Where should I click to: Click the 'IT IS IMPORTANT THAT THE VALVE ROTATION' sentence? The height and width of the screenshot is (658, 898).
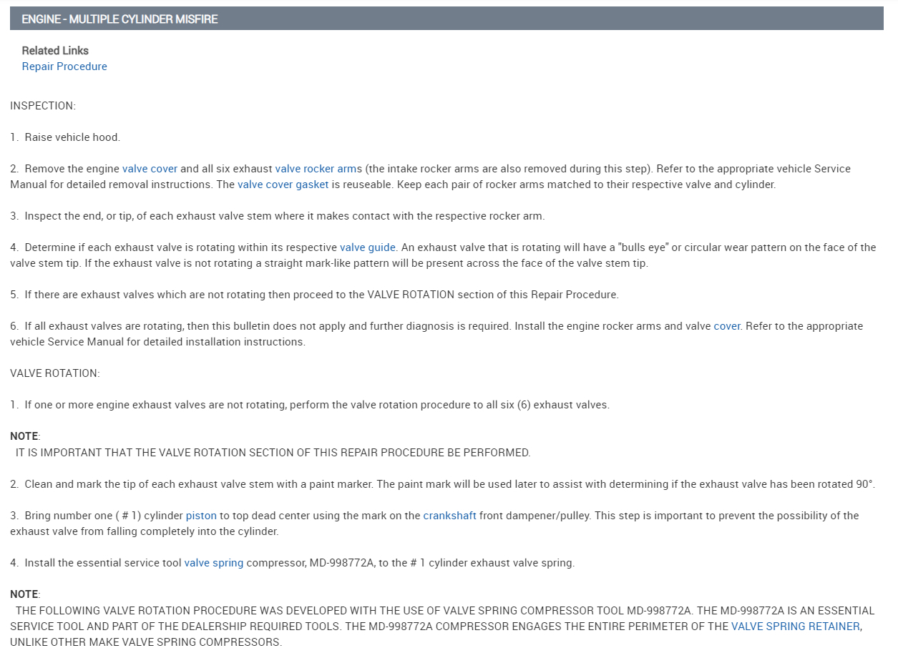click(273, 453)
